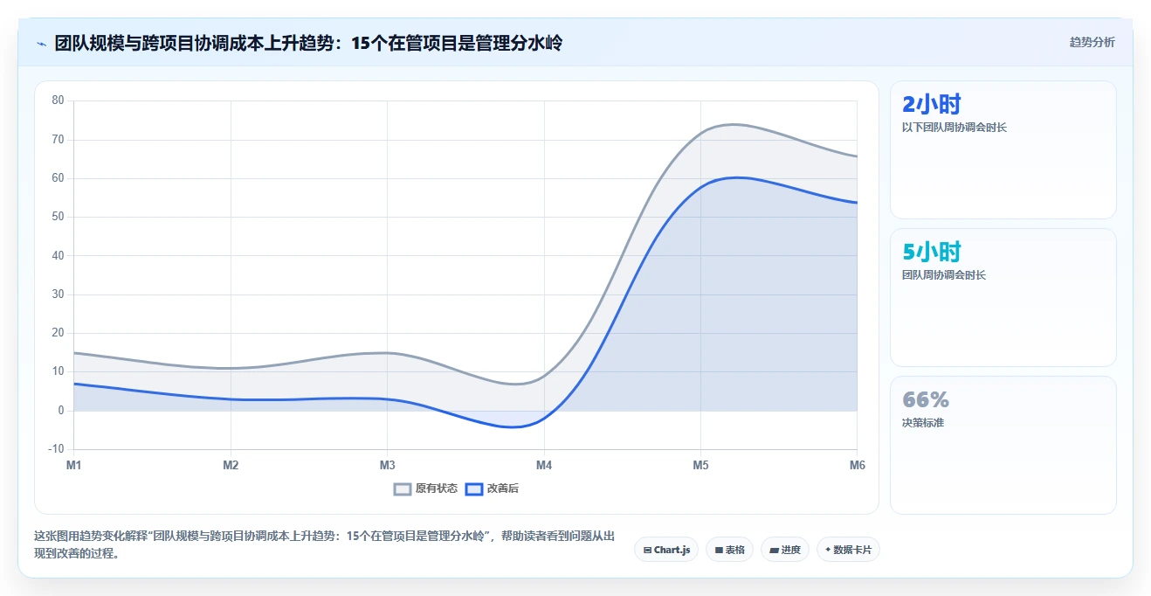Click the 表格 tag icon

pyautogui.click(x=719, y=550)
